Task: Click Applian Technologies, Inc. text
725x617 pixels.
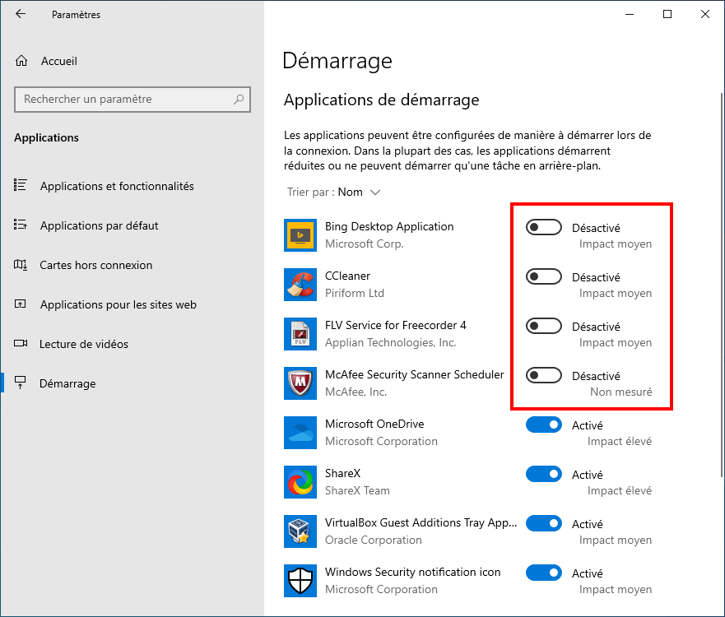Action: [x=390, y=342]
